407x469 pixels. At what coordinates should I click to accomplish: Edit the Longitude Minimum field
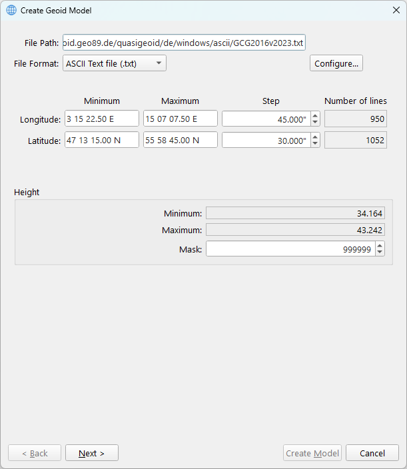coord(102,119)
